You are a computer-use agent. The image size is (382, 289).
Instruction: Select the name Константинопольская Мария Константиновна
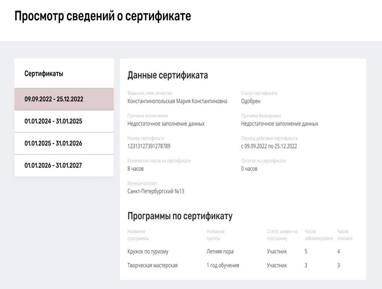tap(177, 101)
